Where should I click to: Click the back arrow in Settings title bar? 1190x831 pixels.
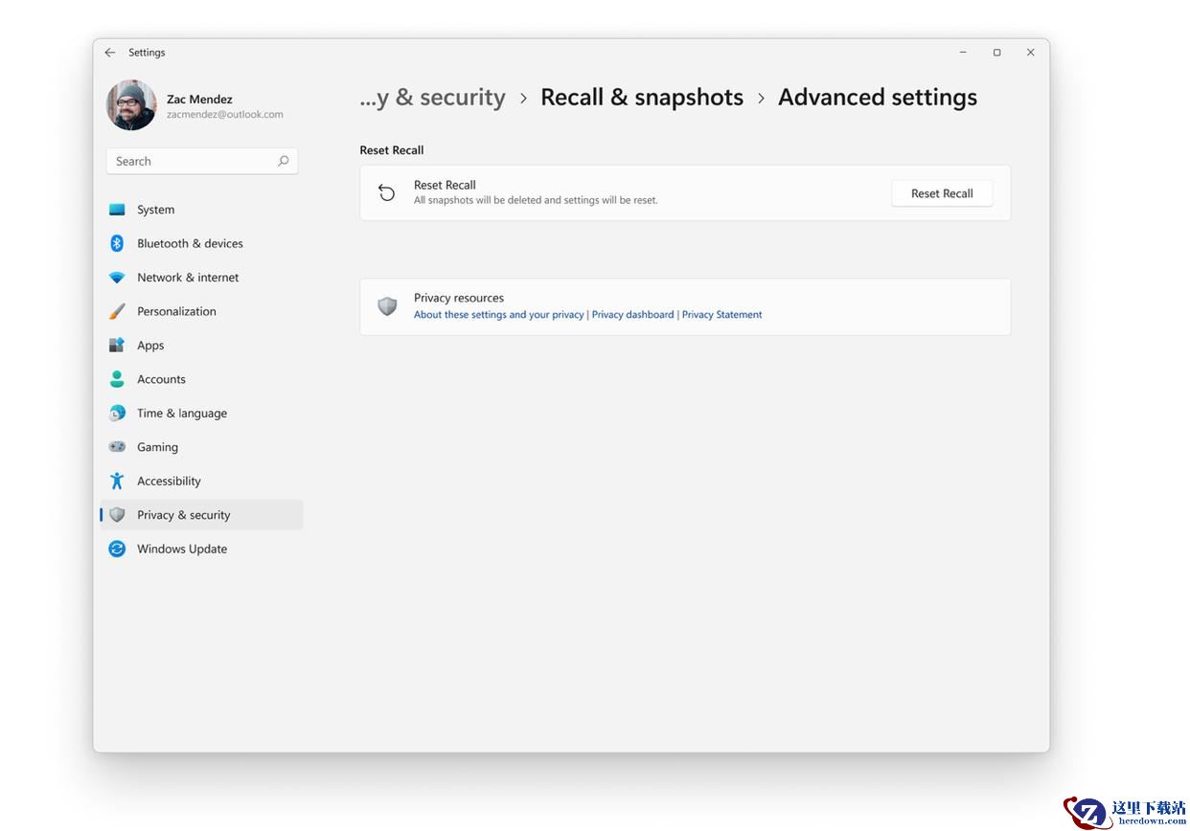point(110,53)
